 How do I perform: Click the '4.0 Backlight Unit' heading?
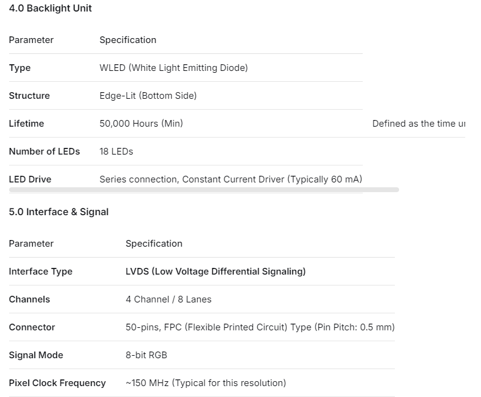click(50, 8)
